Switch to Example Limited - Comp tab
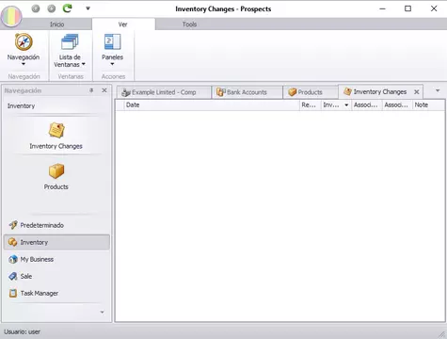Screen dimensions: 447x339 pos(164,92)
